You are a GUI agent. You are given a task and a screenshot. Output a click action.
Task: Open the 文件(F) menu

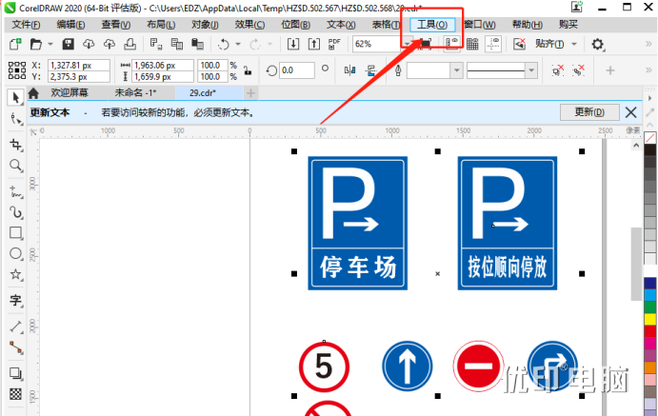tap(26, 25)
